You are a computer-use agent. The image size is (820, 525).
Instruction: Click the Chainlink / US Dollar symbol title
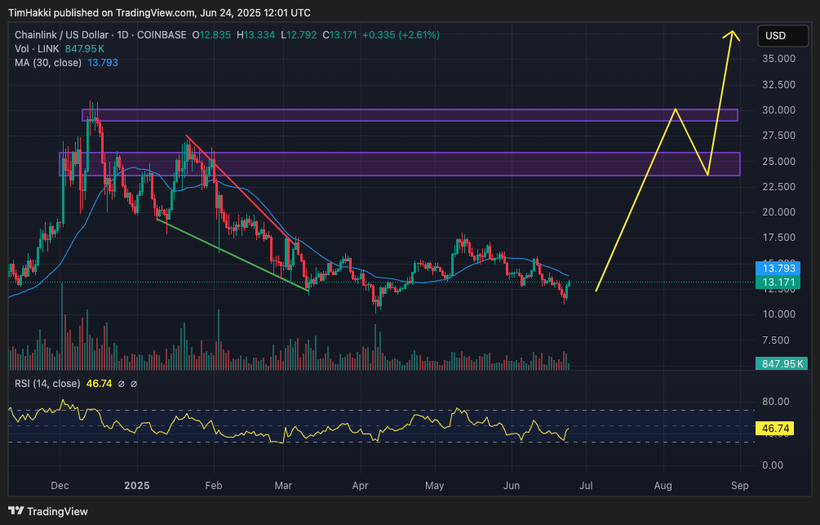click(72, 35)
